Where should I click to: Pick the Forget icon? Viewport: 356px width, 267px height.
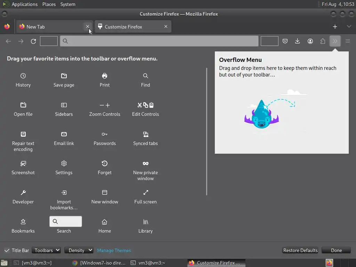[x=105, y=163]
